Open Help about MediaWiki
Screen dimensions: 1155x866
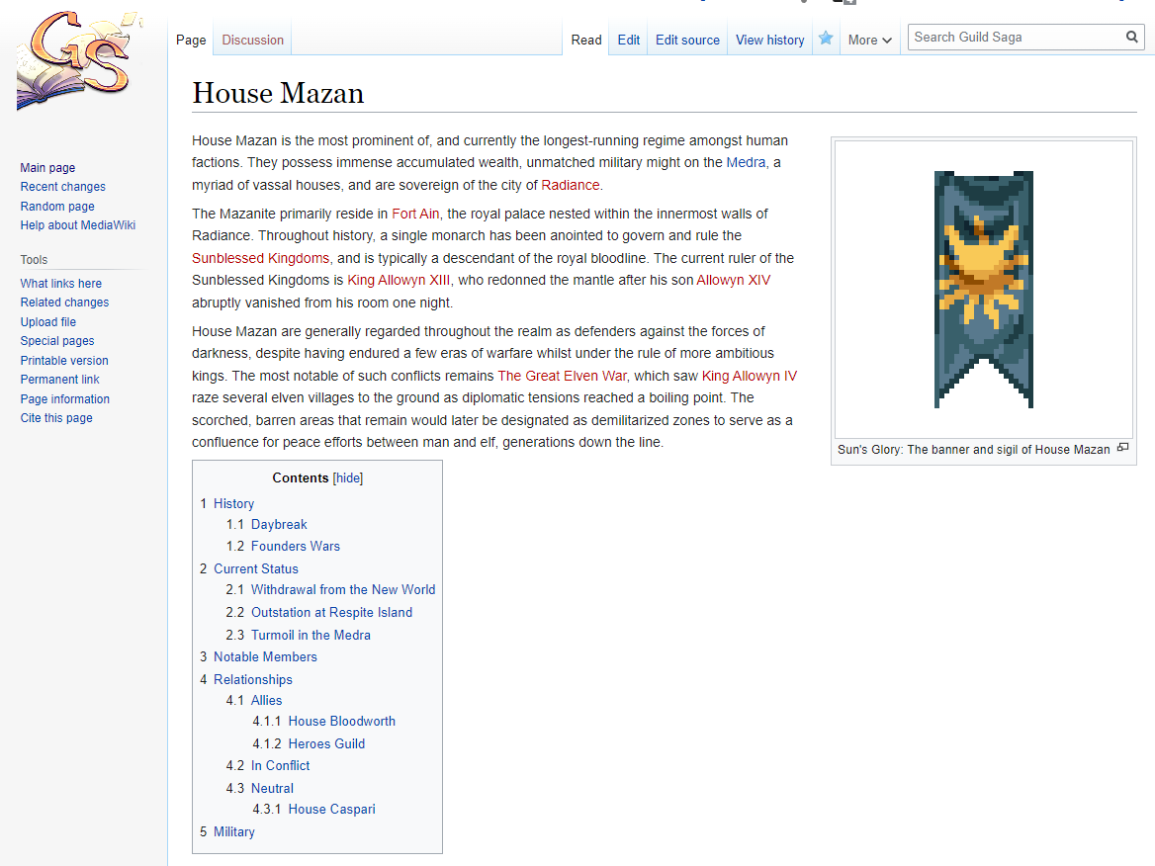78,225
